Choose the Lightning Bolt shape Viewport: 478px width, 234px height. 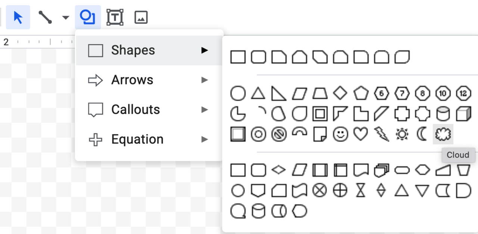pyautogui.click(x=381, y=134)
